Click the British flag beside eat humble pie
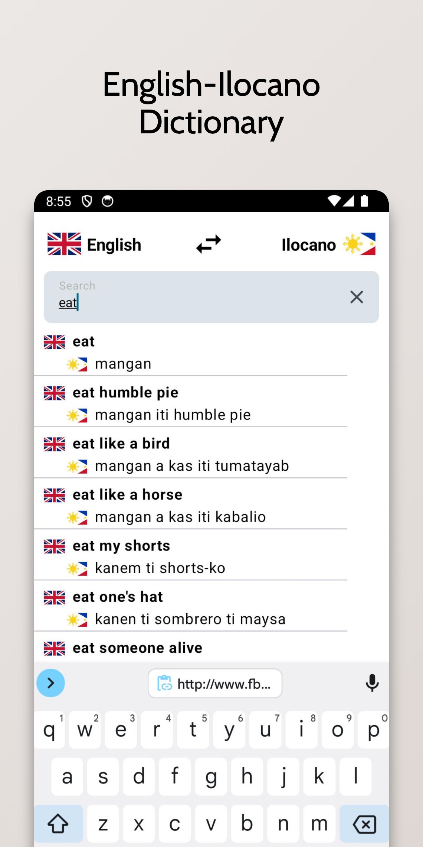Viewport: 423px width, 847px height. pos(54,392)
